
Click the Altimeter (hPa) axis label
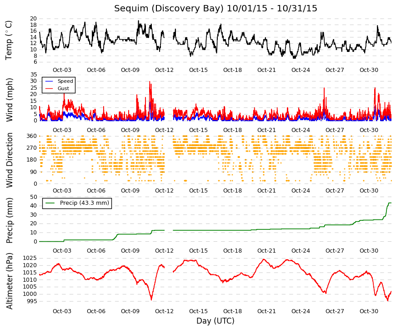[9, 281]
